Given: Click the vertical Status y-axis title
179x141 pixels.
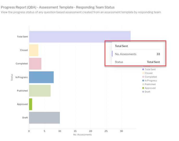Looking at the screenshot, I should click(12, 77).
